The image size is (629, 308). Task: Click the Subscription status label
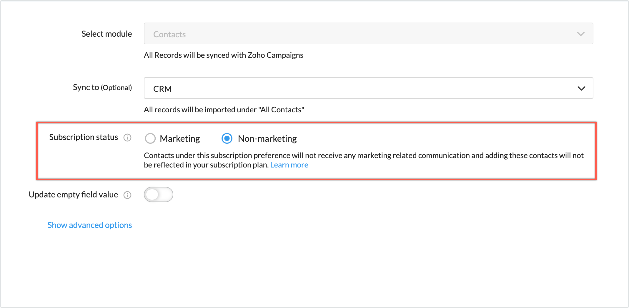coord(84,137)
